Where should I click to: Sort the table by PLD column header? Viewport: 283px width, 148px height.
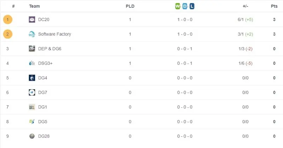point(130,6)
